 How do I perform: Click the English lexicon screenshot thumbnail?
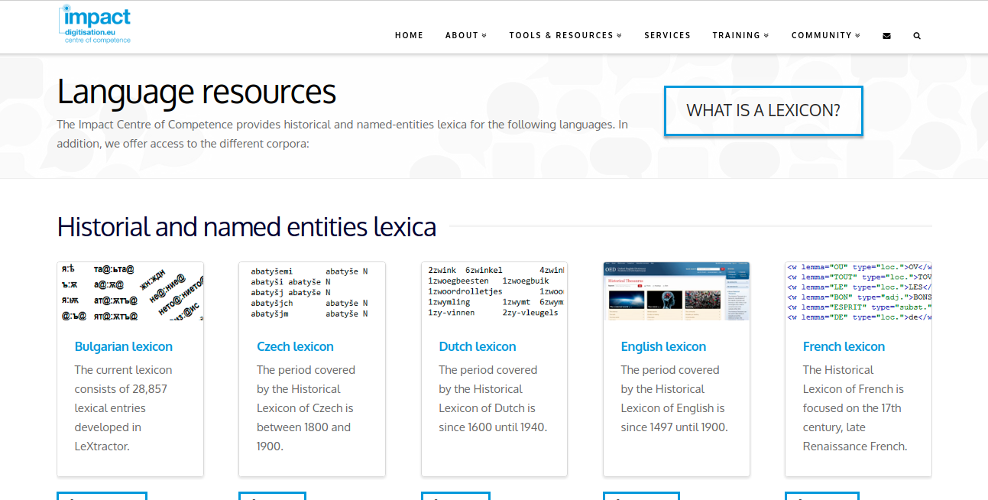click(x=676, y=292)
